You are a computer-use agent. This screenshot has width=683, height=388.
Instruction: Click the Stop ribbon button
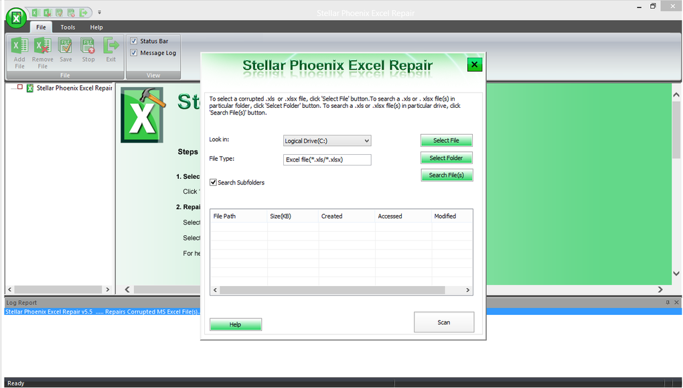[88, 50]
